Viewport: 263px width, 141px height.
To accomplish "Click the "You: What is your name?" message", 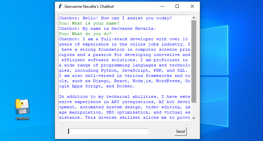I will (x=89, y=23).
